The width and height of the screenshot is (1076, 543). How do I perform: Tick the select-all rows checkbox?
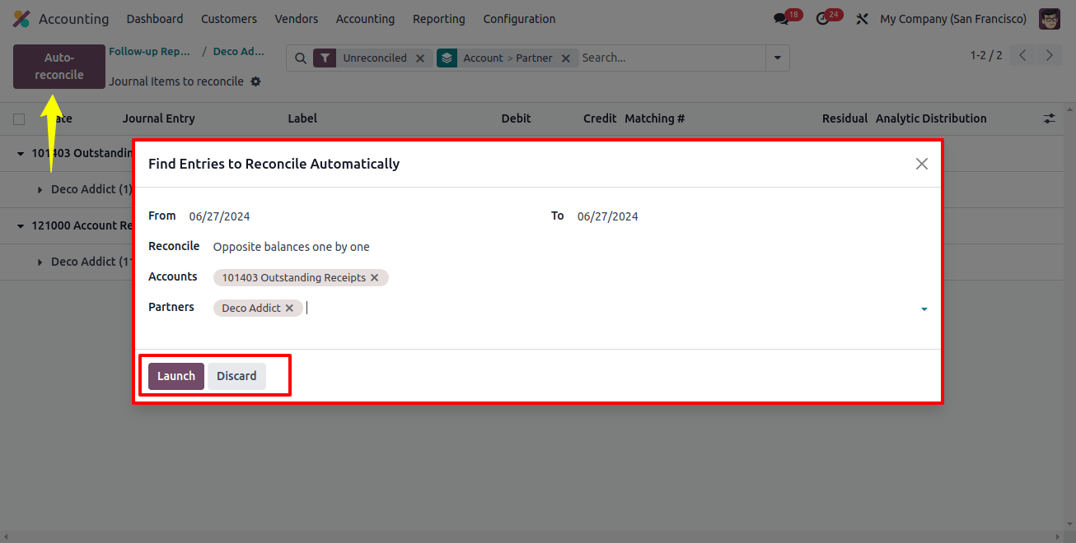pyautogui.click(x=19, y=119)
